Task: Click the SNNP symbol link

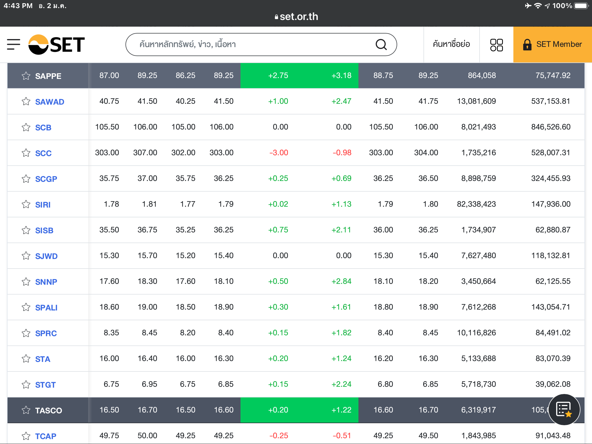Action: (x=46, y=282)
